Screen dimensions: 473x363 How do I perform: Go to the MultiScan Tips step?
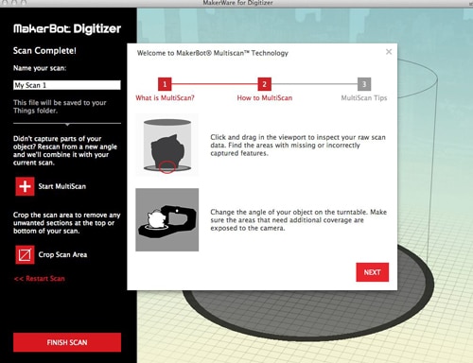click(x=364, y=98)
